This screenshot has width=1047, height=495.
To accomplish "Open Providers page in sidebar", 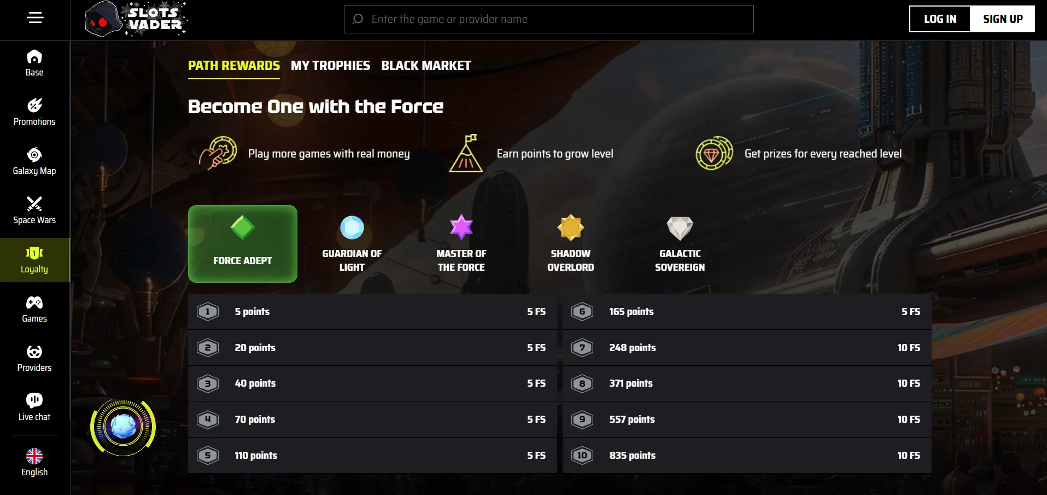I will 34,358.
